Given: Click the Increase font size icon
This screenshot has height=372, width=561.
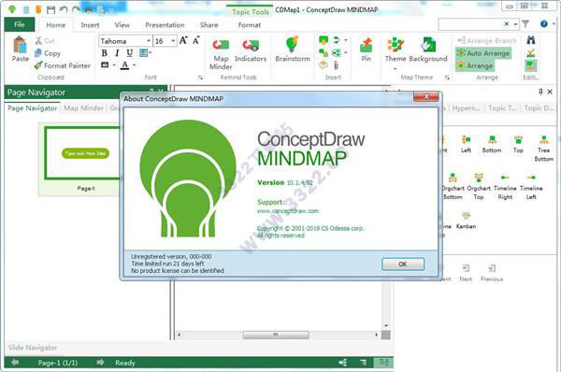Looking at the screenshot, I should point(183,40).
